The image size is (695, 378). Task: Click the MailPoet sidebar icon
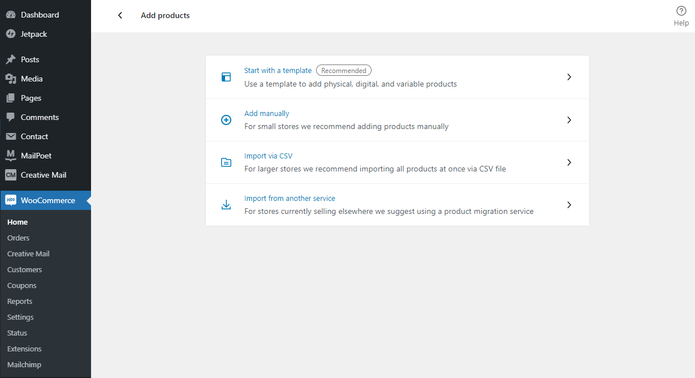pos(11,156)
